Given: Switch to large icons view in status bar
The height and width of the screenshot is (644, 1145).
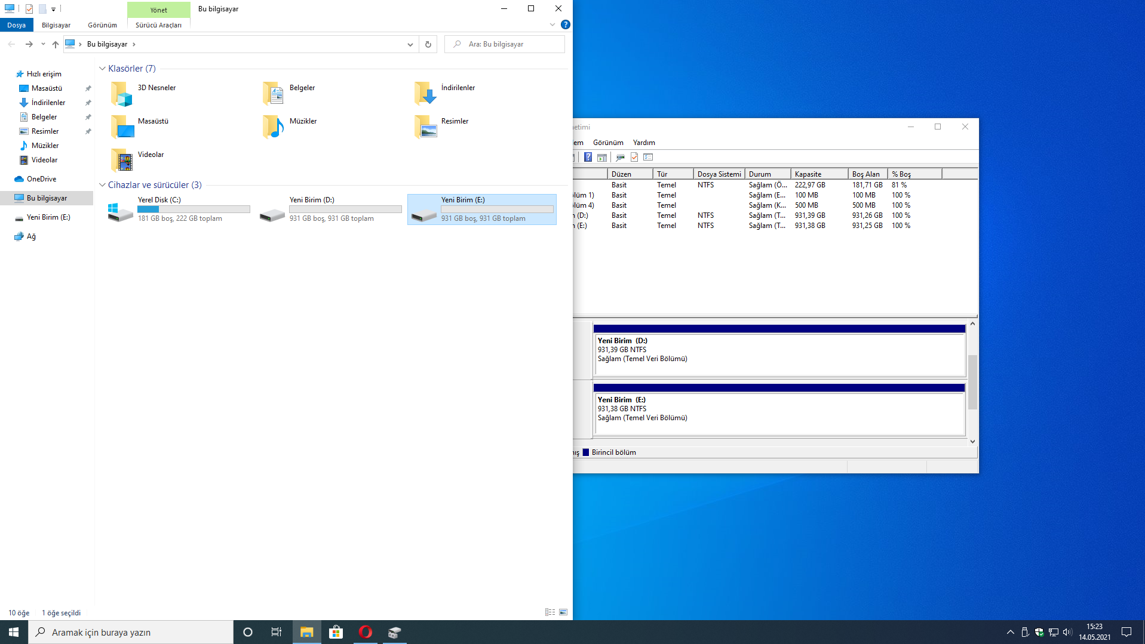Looking at the screenshot, I should point(563,612).
